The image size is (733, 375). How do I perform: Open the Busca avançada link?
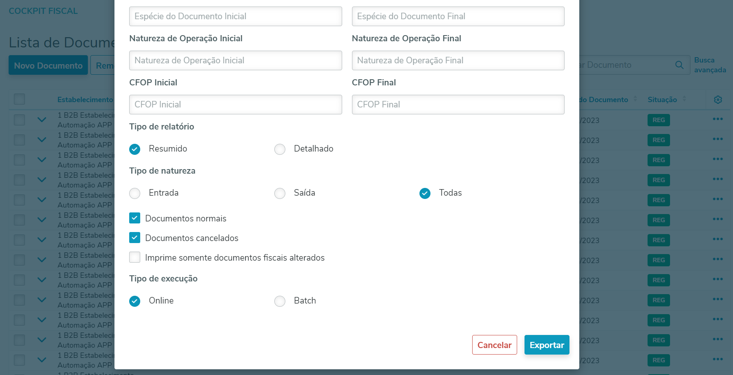[x=710, y=65]
